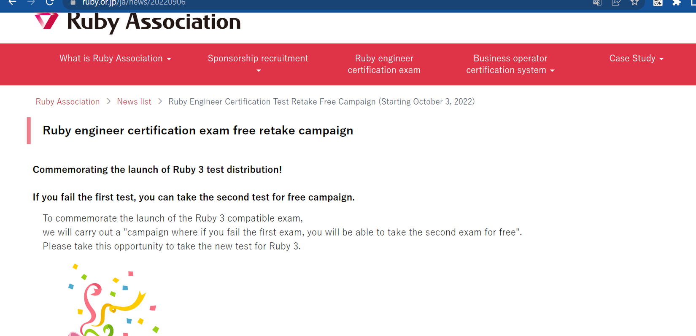Click the padlock site info icon
This screenshot has height=336, width=696.
(x=73, y=3)
